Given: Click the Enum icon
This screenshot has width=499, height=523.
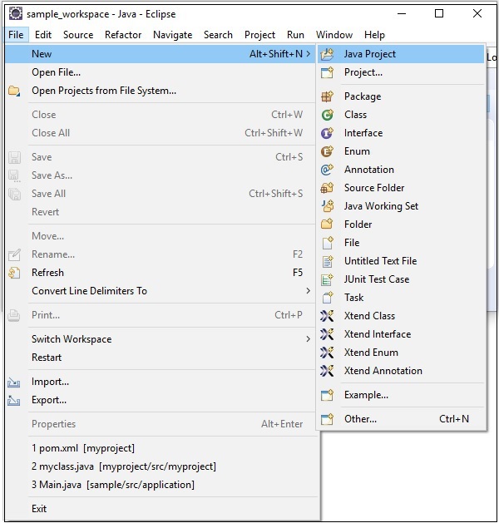Looking at the screenshot, I should tap(327, 151).
